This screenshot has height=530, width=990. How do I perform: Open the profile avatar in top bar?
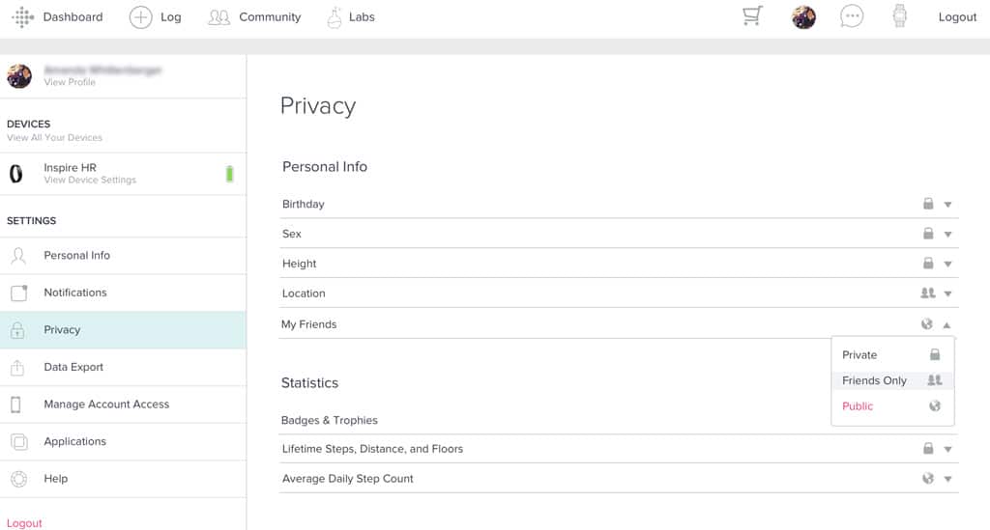pyautogui.click(x=803, y=17)
